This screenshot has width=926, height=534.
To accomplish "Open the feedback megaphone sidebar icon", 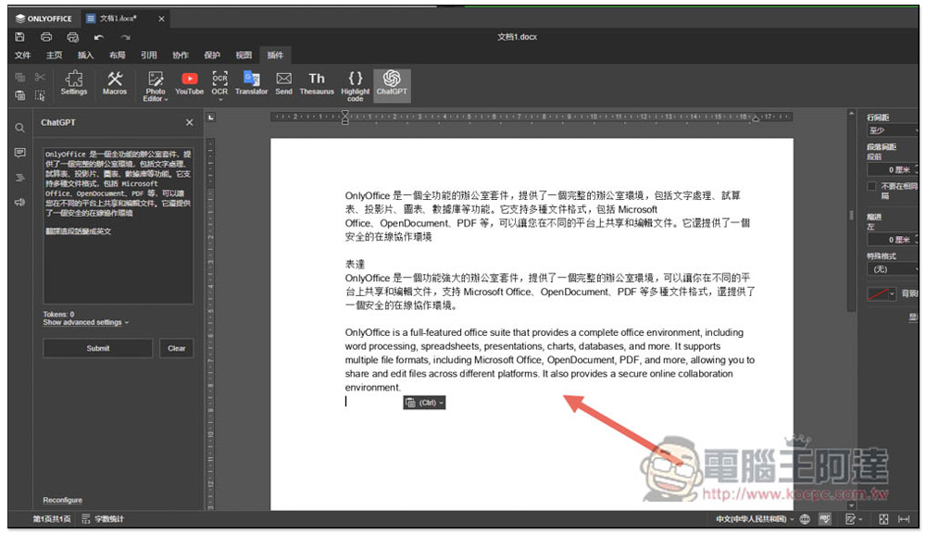I will pos(19,203).
